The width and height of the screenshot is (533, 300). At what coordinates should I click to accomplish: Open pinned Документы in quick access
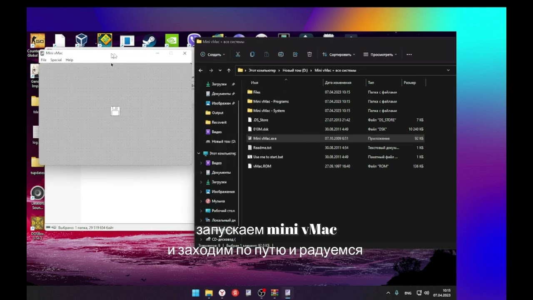pyautogui.click(x=220, y=94)
